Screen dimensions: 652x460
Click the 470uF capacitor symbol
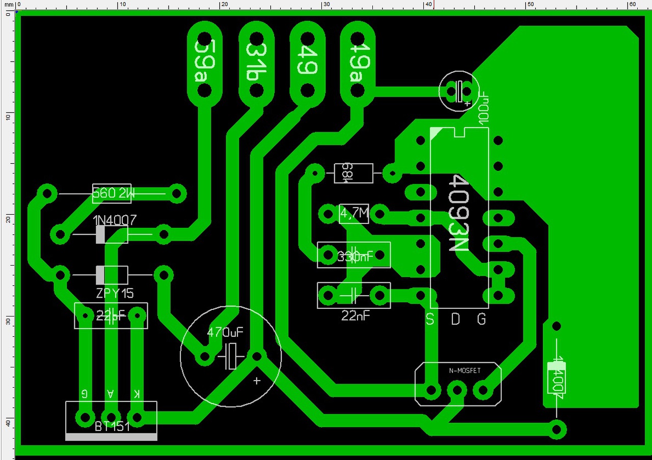(231, 356)
